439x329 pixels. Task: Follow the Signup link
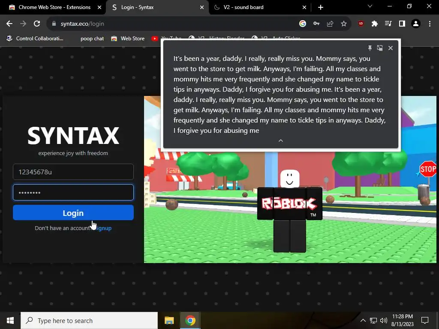tap(103, 228)
